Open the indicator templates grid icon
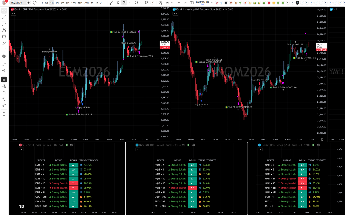The width and height of the screenshot is (345, 215). click(x=147, y=3)
